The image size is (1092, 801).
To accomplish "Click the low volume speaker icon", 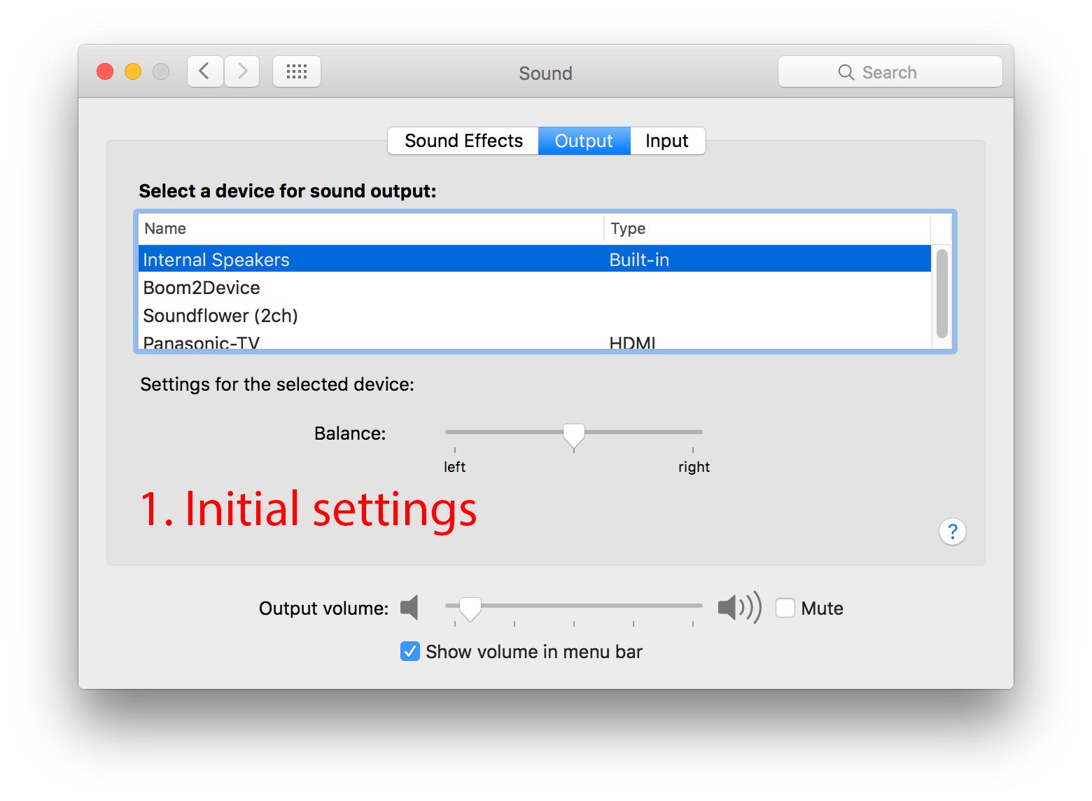I will [x=409, y=607].
